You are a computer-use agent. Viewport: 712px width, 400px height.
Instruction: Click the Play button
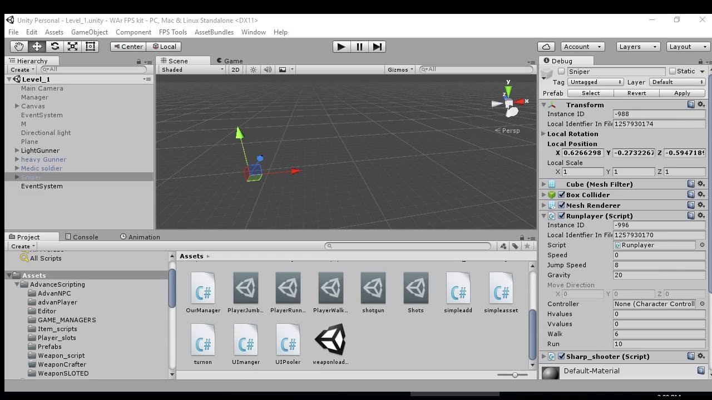coord(341,47)
